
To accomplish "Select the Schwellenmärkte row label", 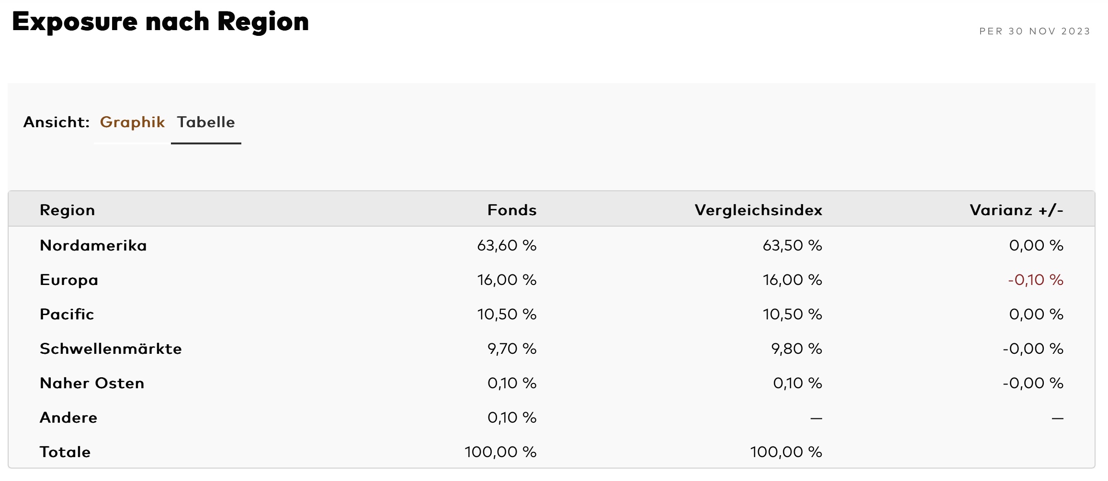I will [x=111, y=349].
